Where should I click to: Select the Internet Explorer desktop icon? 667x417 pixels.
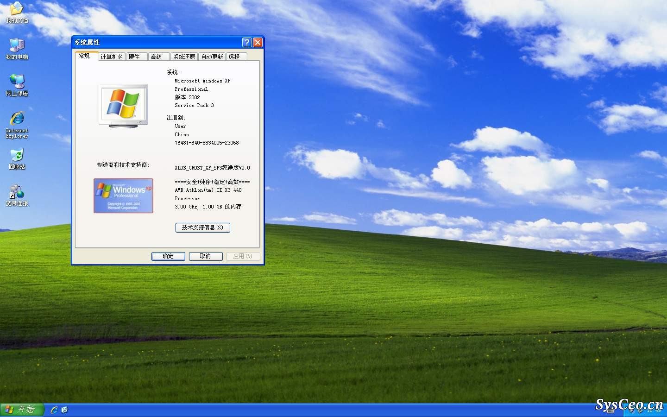tap(17, 125)
